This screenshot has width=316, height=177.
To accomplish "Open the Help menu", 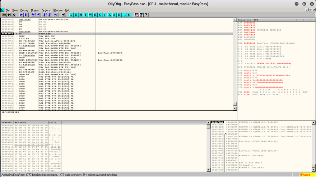I will coord(68,10).
